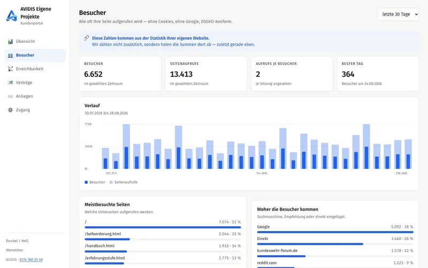Click the /befoerderung.html page row

163,236
